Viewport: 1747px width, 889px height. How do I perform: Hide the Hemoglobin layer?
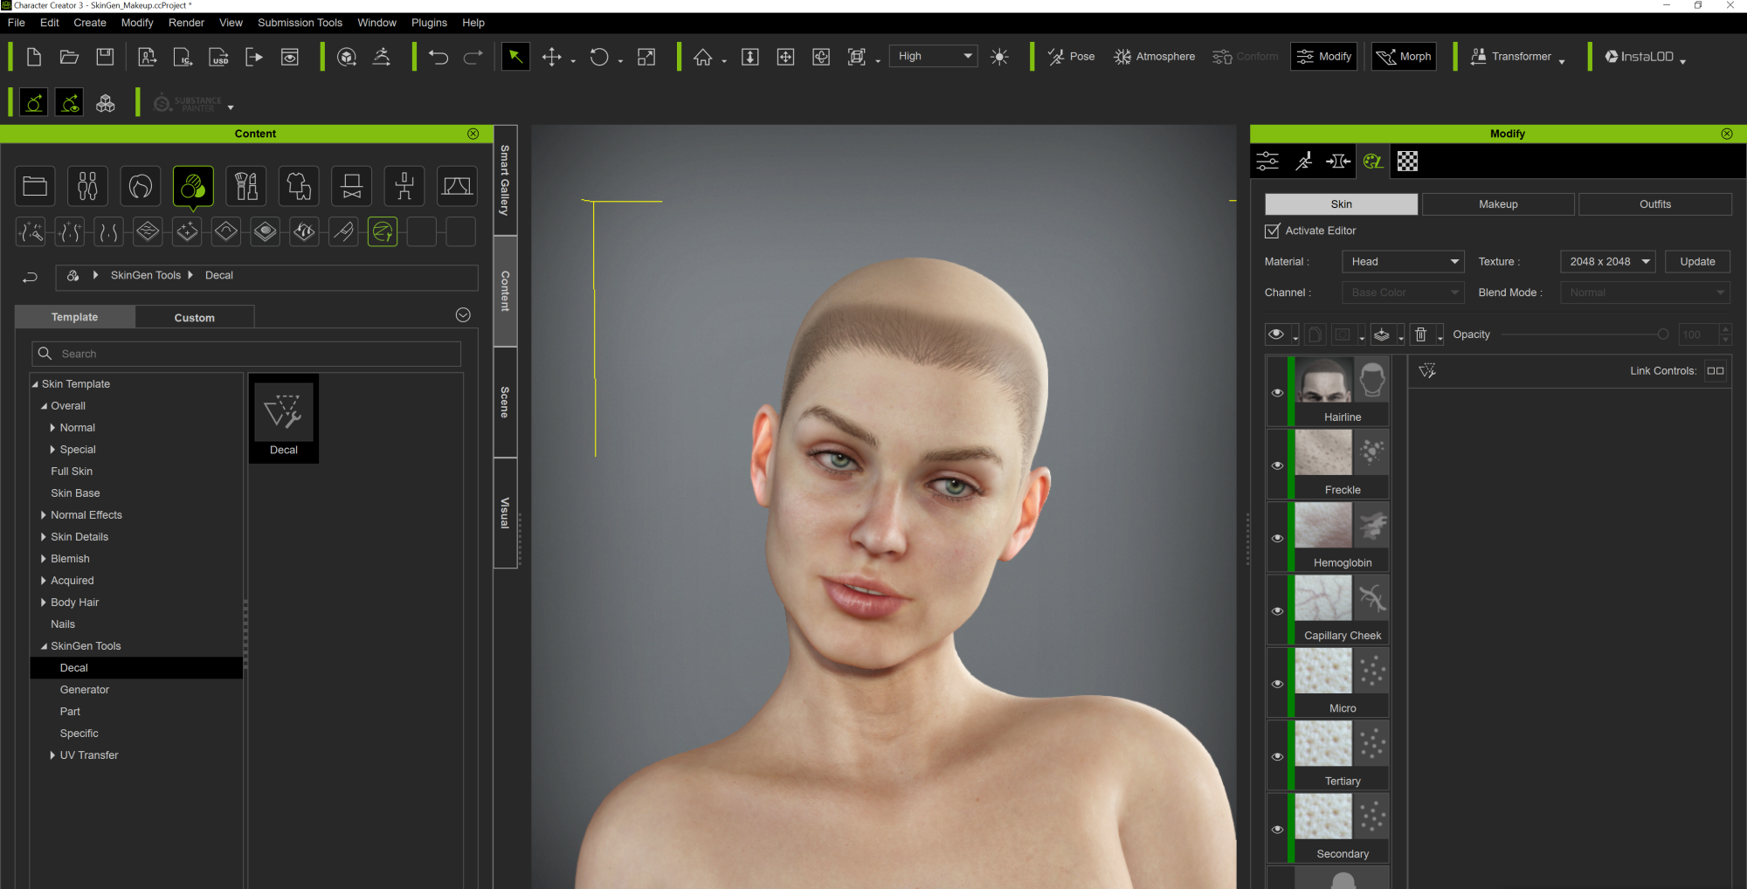pos(1277,538)
